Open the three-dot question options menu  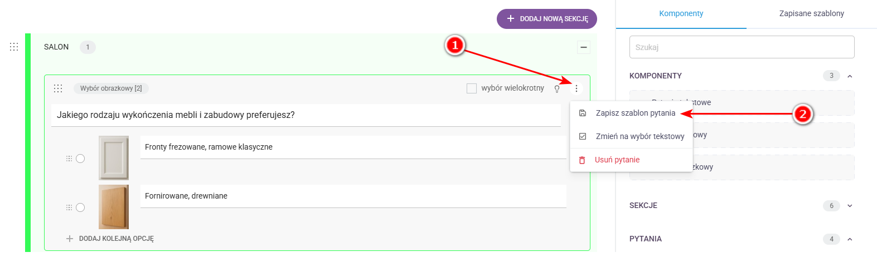(576, 88)
